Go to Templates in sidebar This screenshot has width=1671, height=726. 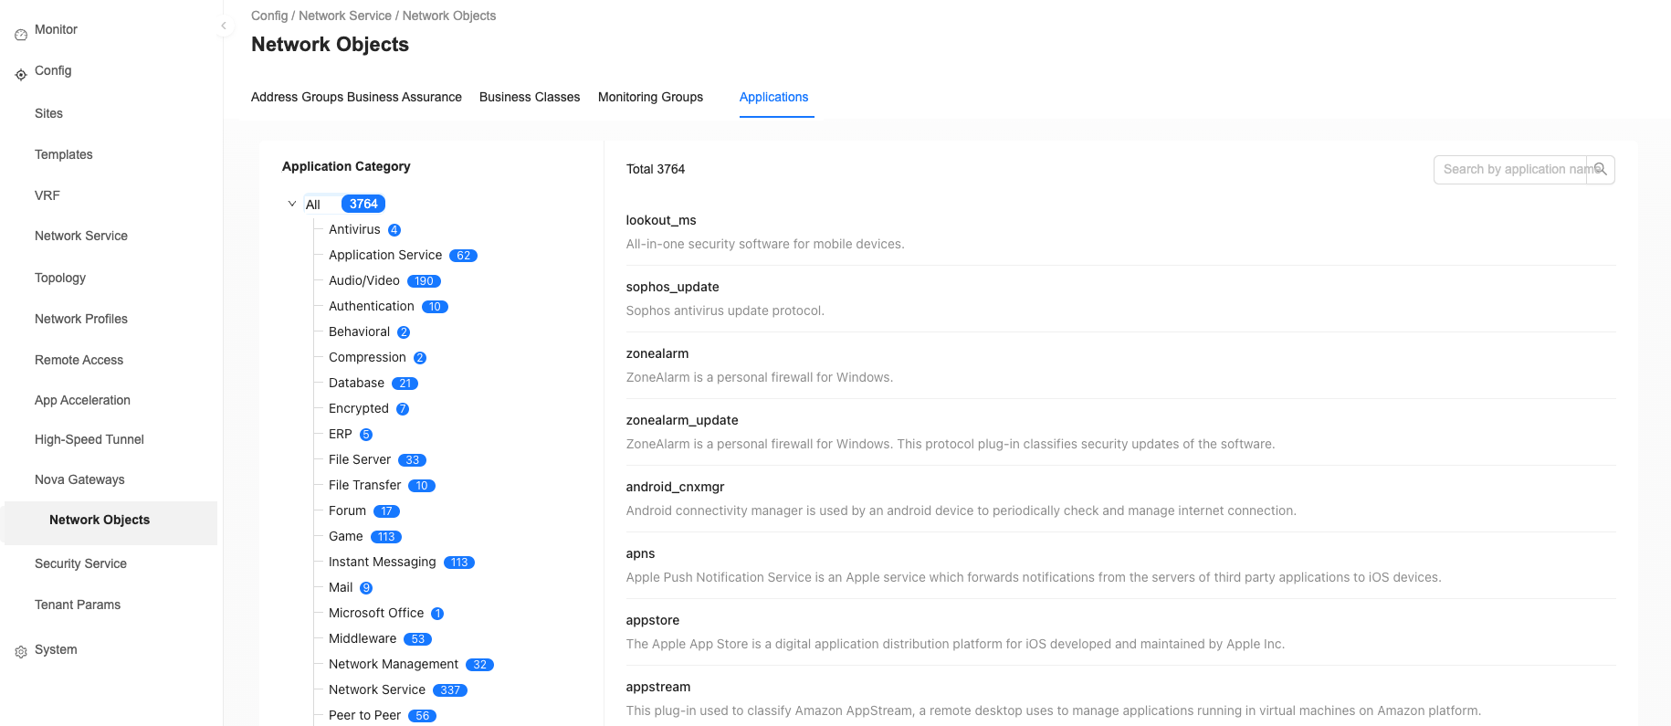[x=64, y=154]
